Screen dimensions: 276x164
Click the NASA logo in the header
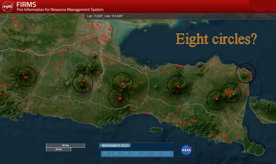[x=8, y=6]
